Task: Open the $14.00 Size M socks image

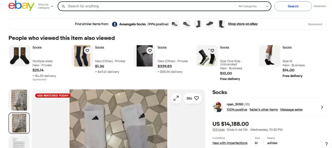Action: click(270, 56)
